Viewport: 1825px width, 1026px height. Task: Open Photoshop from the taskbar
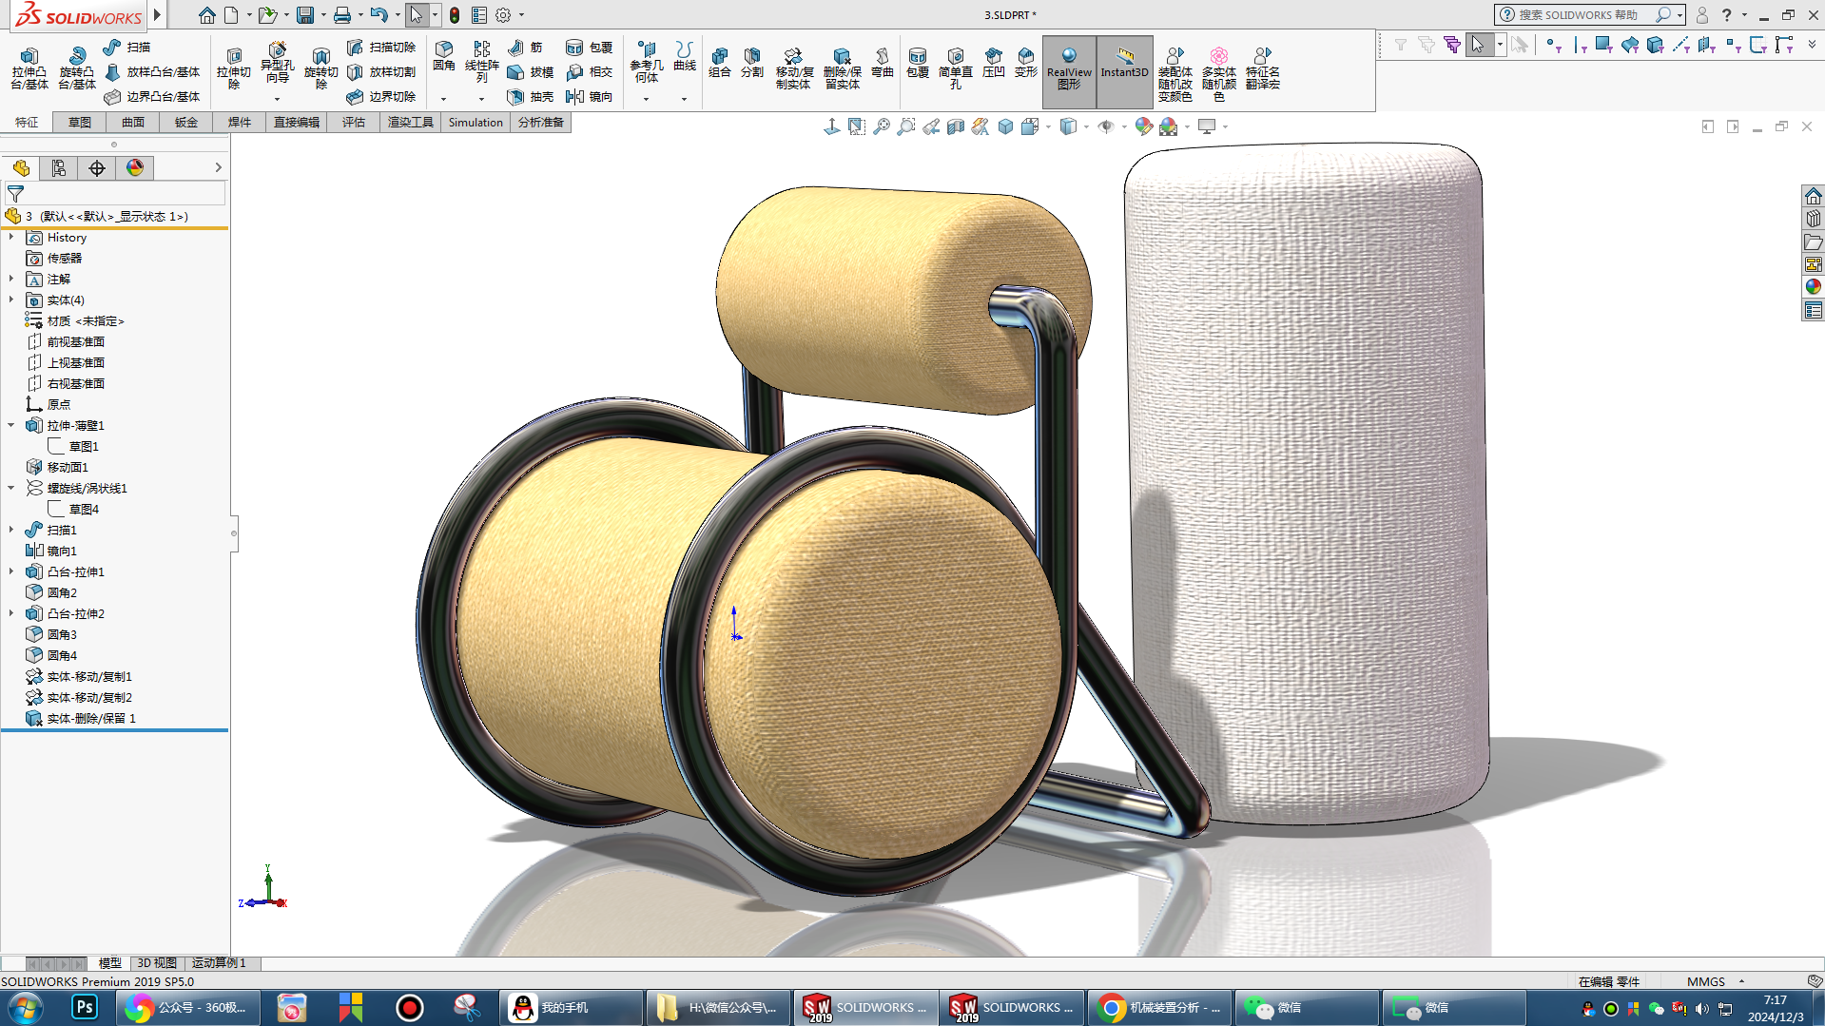pyautogui.click(x=85, y=1007)
